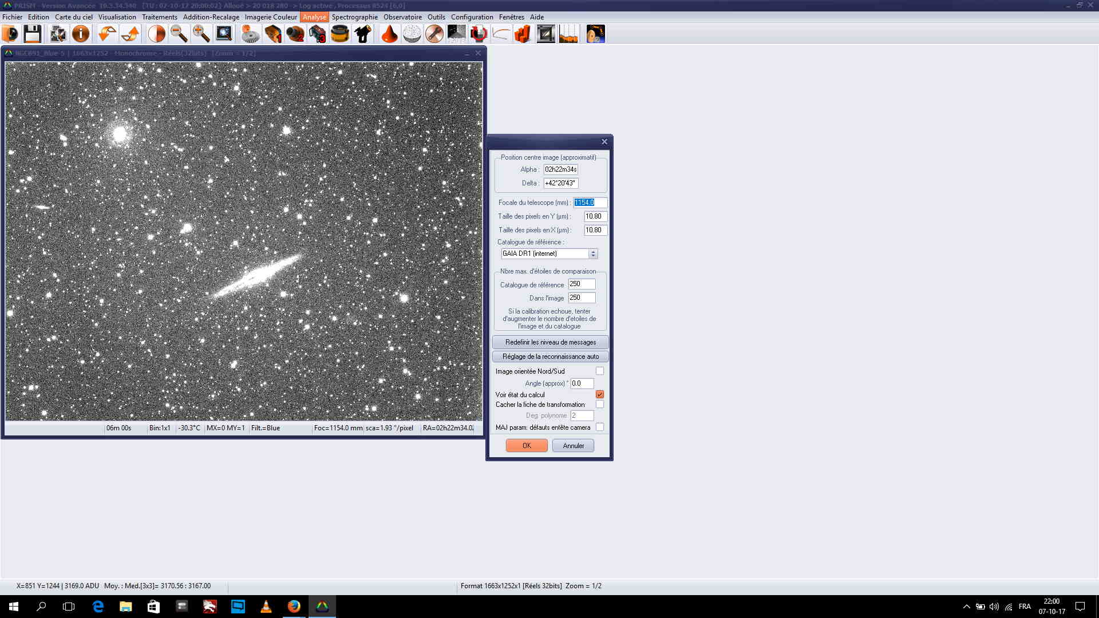
Task: Click the save floppy disk icon
Action: tap(32, 34)
